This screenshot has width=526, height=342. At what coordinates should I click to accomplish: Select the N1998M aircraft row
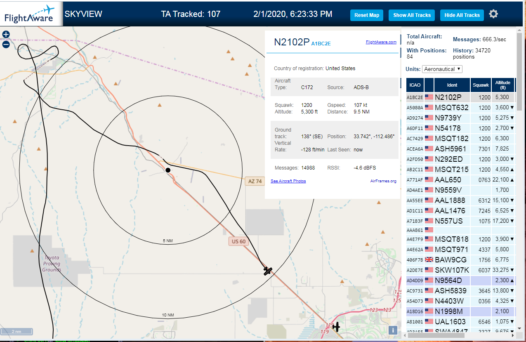coord(460,311)
